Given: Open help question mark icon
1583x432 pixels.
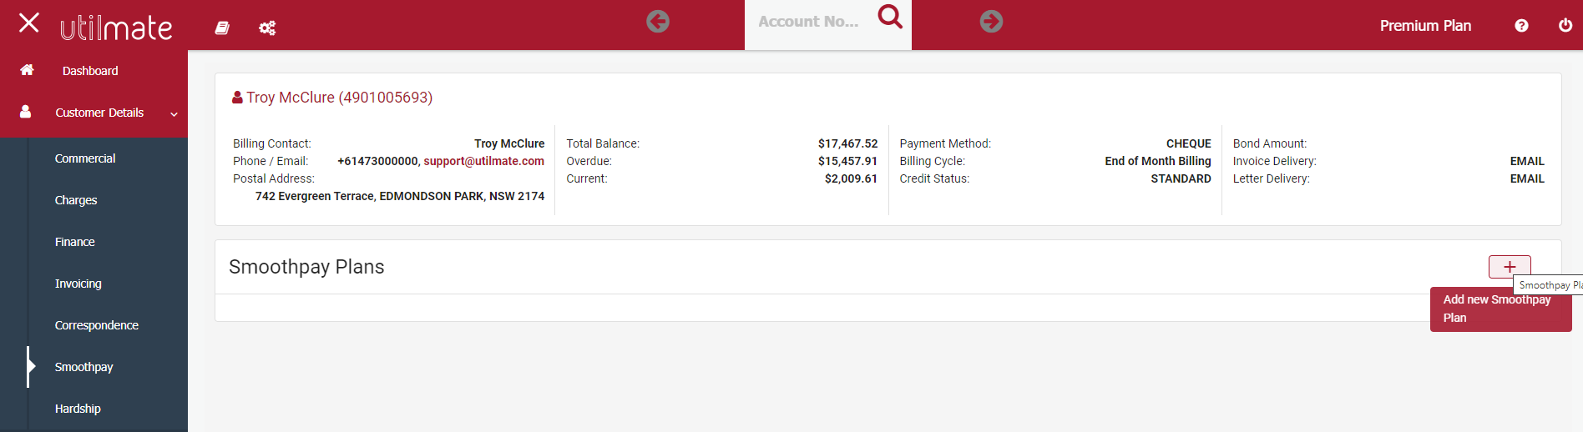Looking at the screenshot, I should pyautogui.click(x=1521, y=26).
